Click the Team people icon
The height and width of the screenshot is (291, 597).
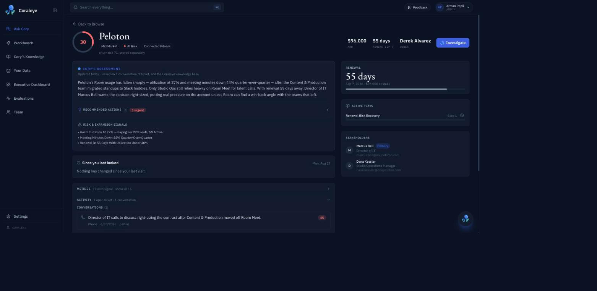click(x=8, y=112)
